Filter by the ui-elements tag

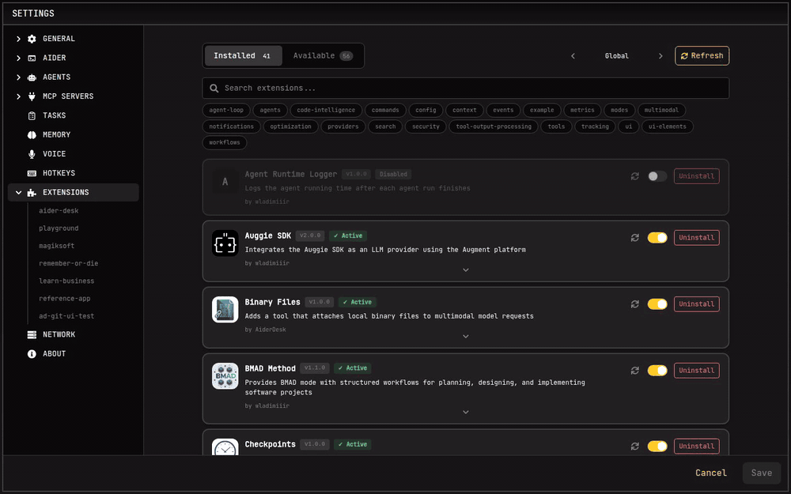668,126
